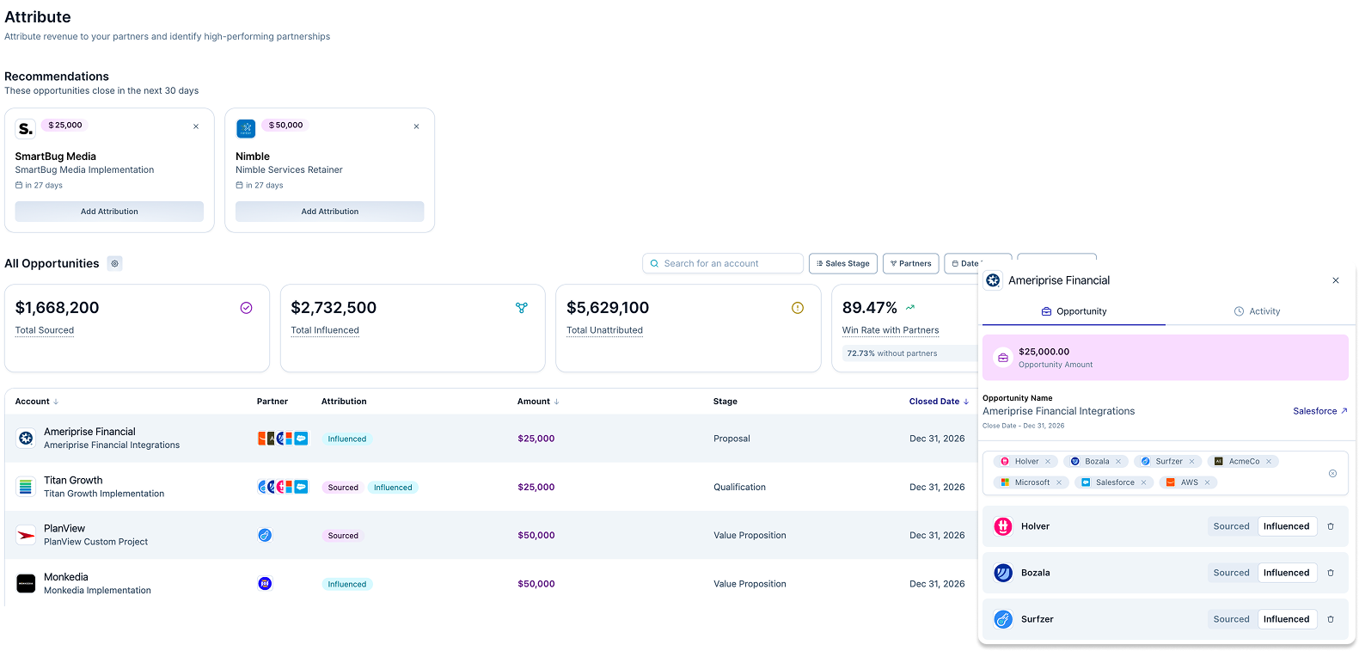Click Titan Growth row partner icons stack
Viewport: 1359px width, 651px height.
pos(283,487)
